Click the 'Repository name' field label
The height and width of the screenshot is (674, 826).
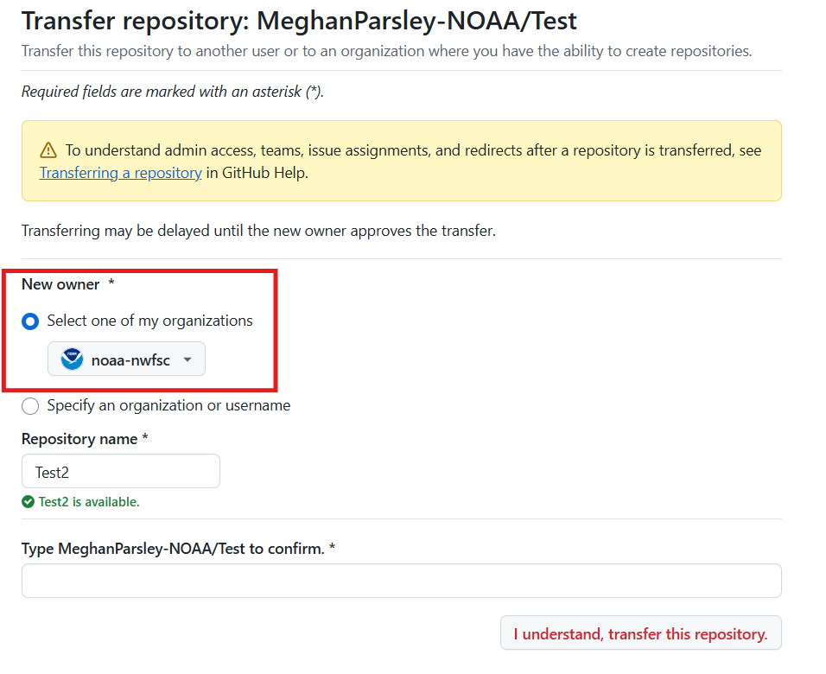(x=79, y=439)
